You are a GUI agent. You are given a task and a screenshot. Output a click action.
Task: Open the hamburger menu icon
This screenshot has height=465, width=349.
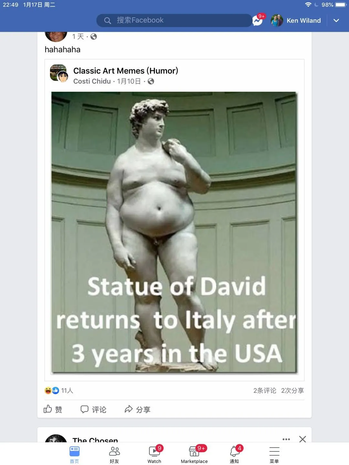(x=274, y=454)
